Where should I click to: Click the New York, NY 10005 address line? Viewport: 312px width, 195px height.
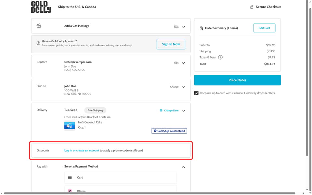point(78,94)
